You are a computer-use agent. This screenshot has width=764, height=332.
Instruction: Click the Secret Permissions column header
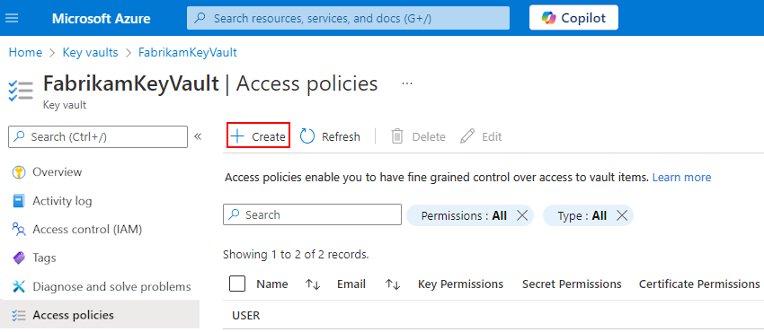point(572,284)
